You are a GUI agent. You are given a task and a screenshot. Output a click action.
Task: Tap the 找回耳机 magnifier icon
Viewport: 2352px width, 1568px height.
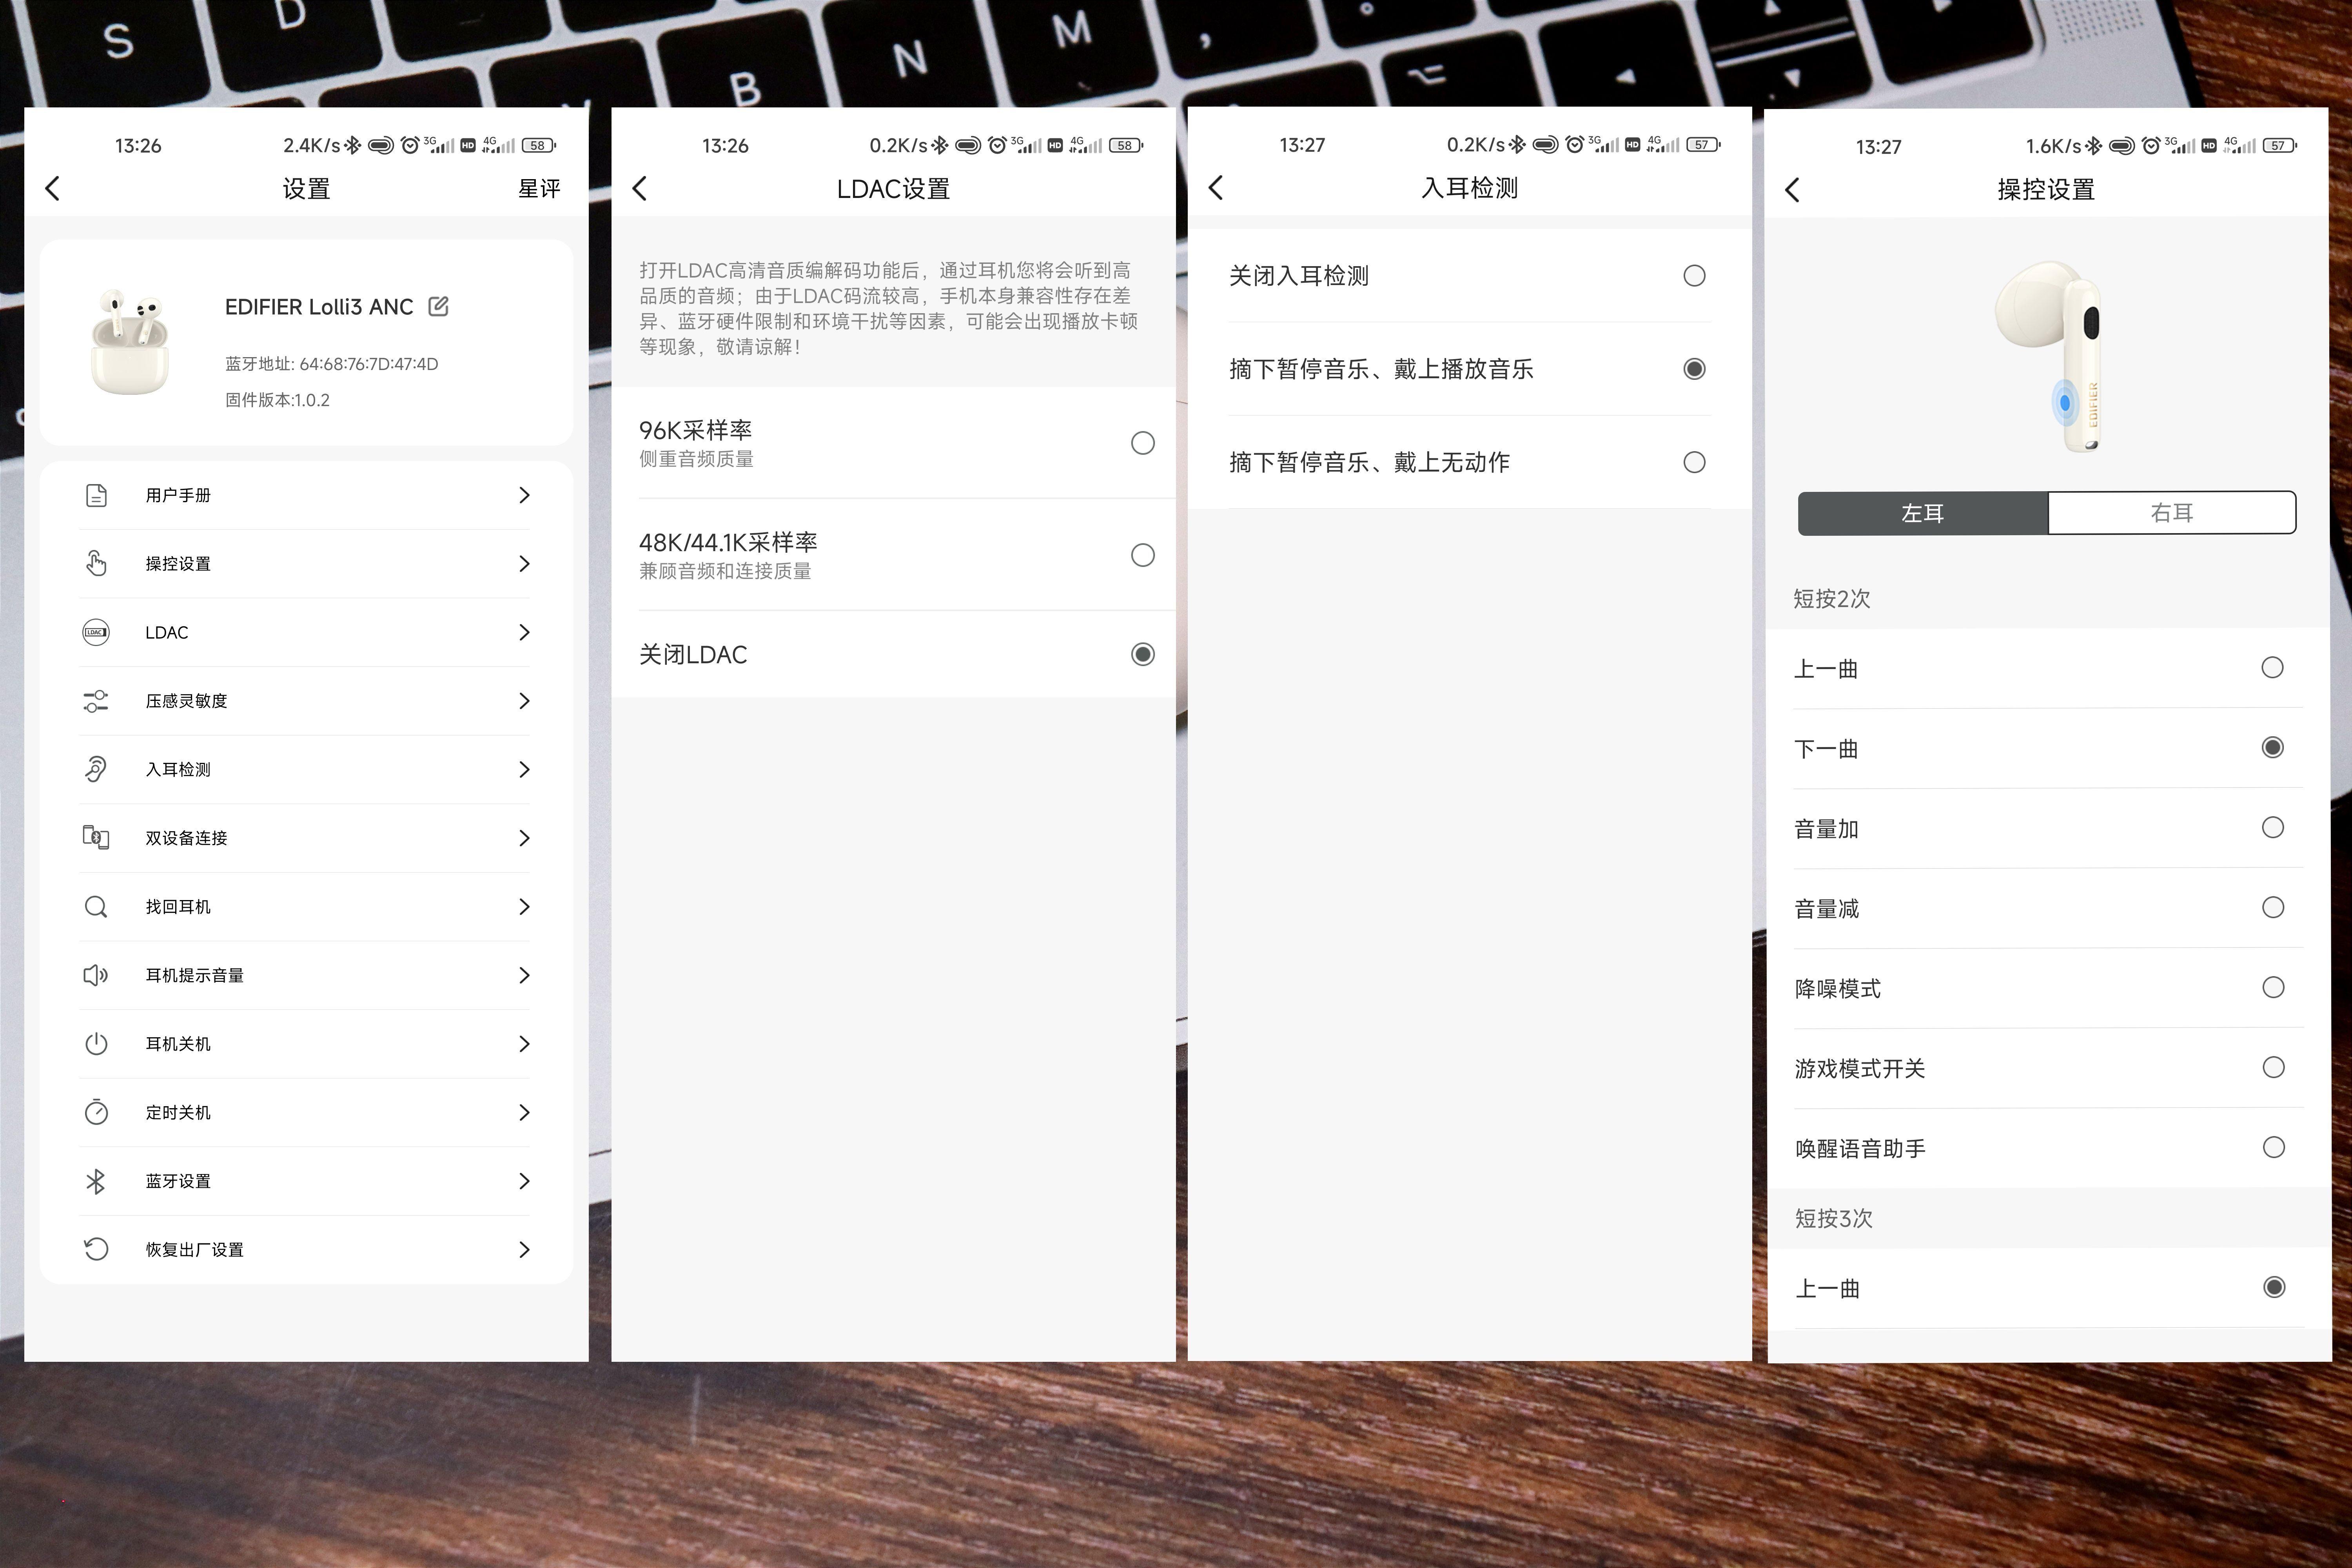(x=96, y=907)
